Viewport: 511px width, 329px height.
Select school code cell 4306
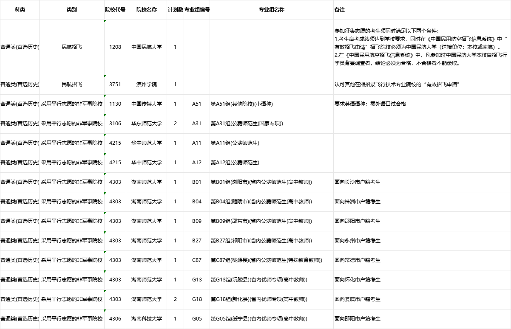[115, 319]
